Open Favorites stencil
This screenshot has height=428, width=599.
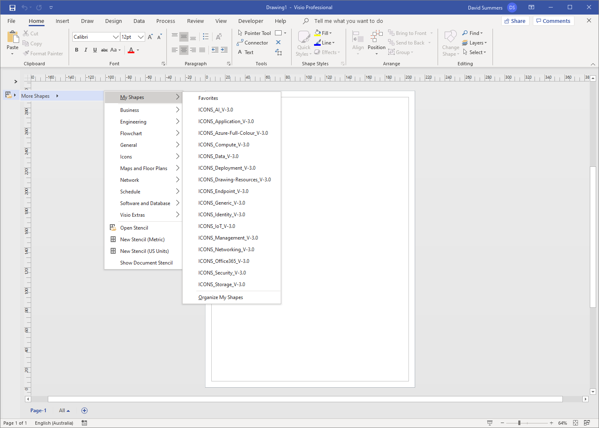232,98
